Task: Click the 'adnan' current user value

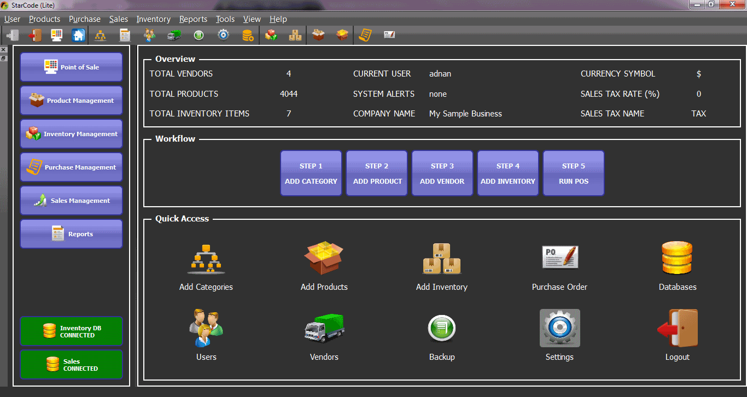Action: pyautogui.click(x=440, y=74)
